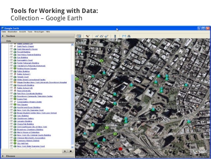This screenshot has width=211, height=159.
Task: Toggle the sidebar visibility toolbar button
Action: (79, 36)
